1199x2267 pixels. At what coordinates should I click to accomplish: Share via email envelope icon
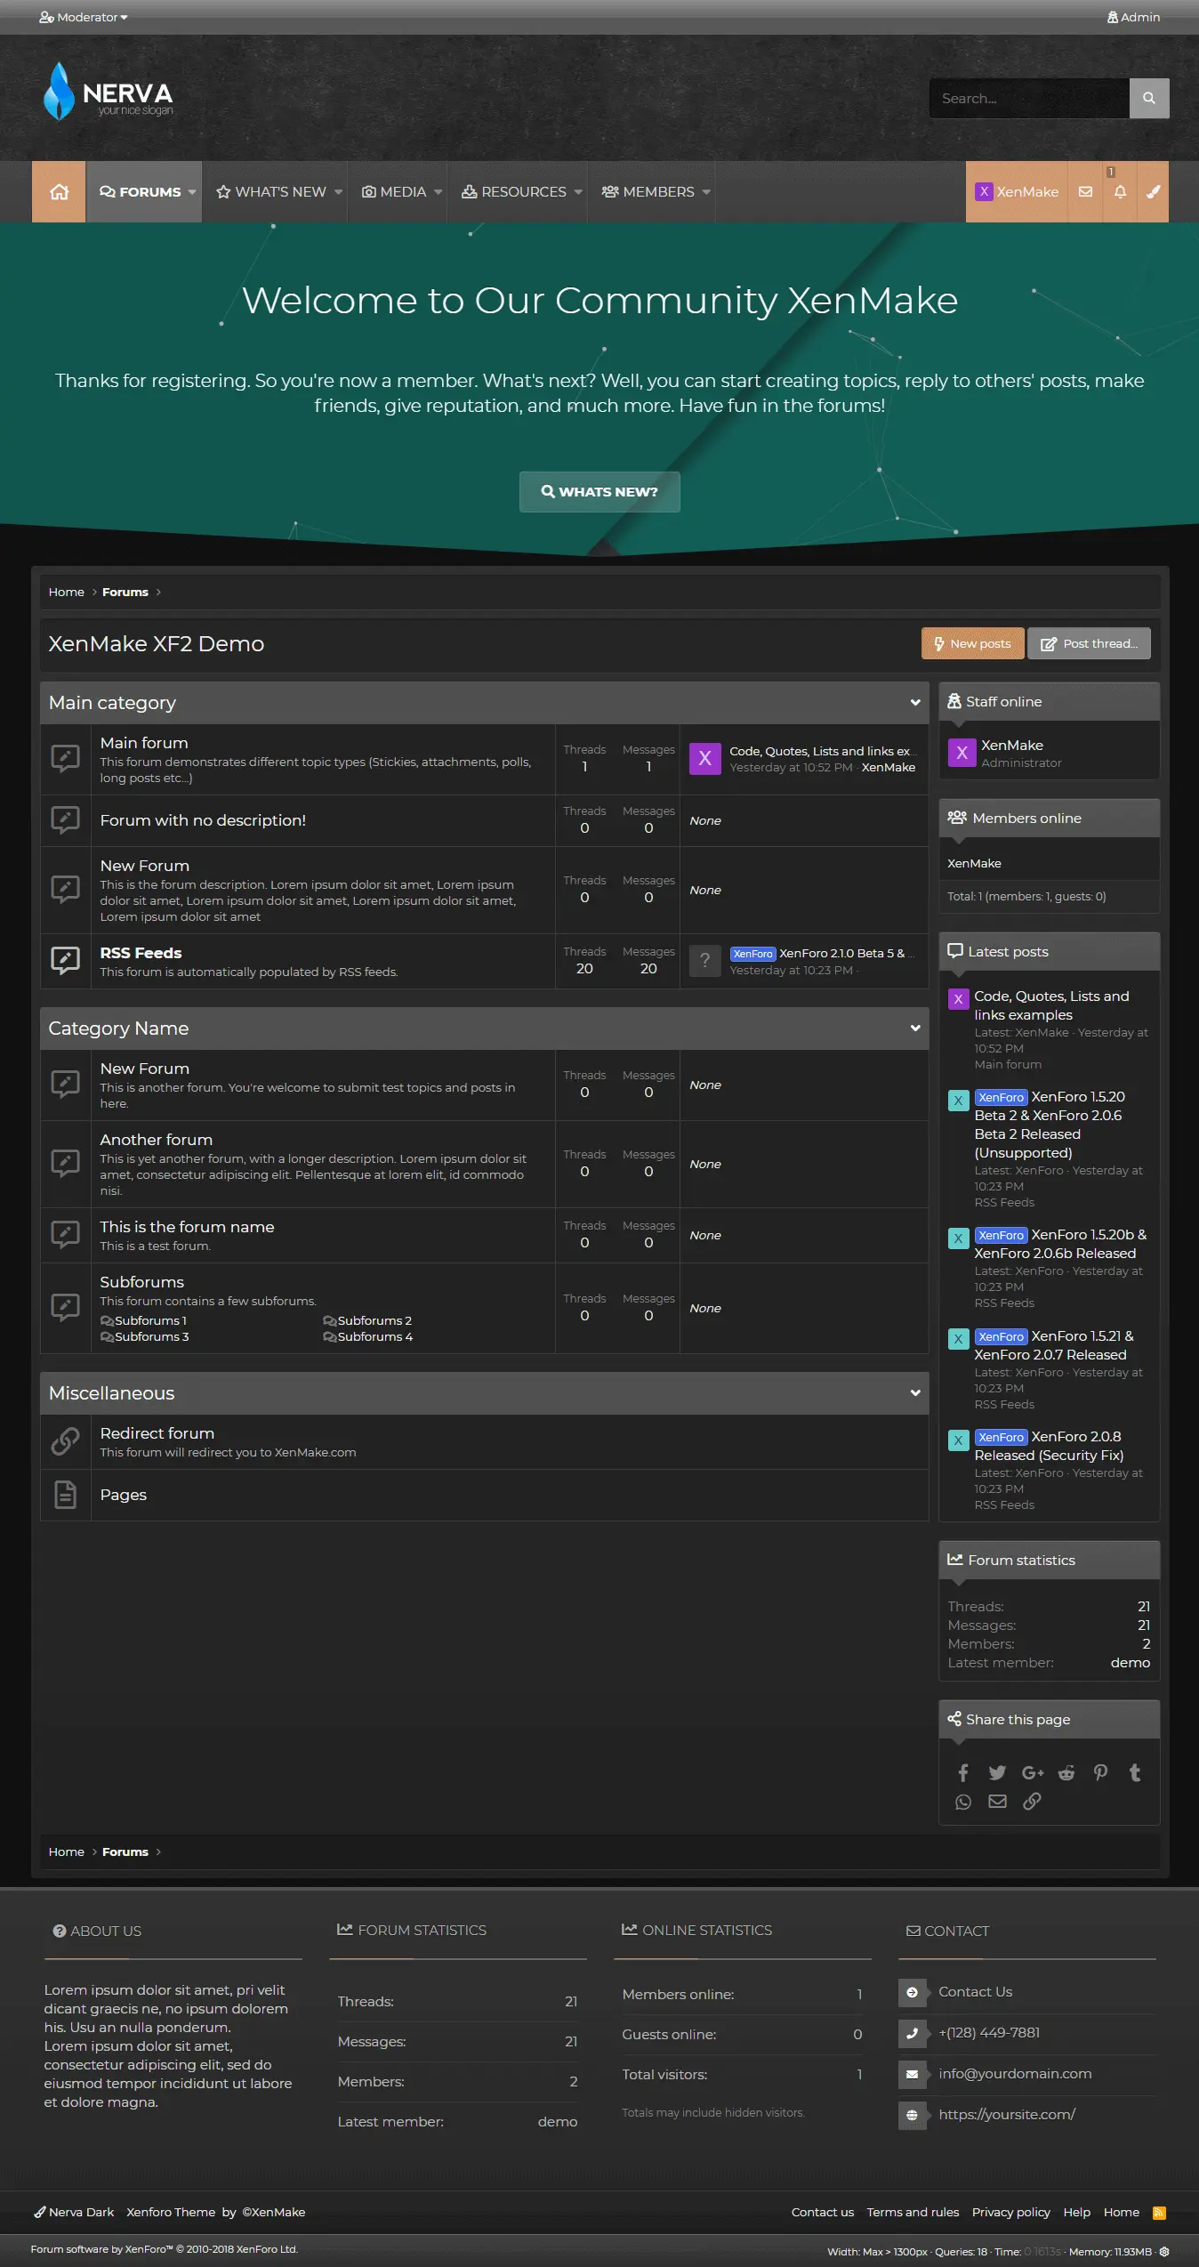(998, 1802)
